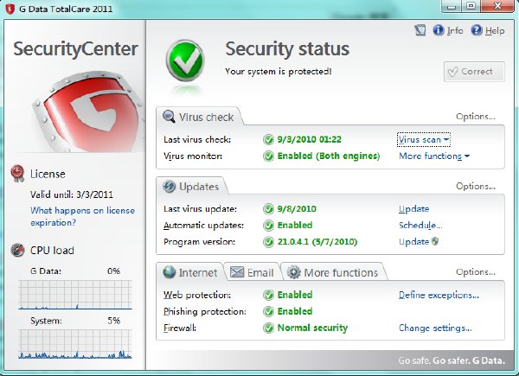Switch to the More functions tab
The width and height of the screenshot is (519, 376).
pos(333,272)
